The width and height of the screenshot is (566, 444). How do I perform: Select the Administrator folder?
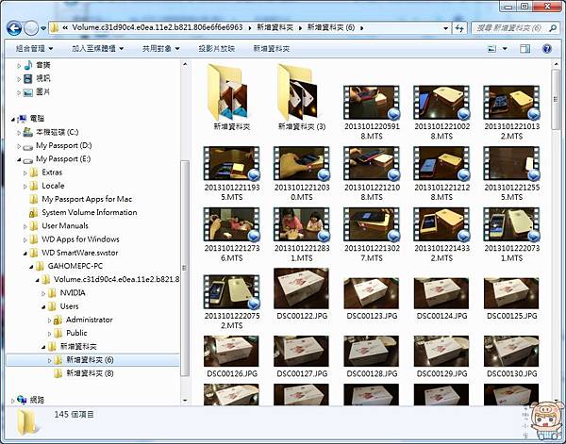[83, 320]
